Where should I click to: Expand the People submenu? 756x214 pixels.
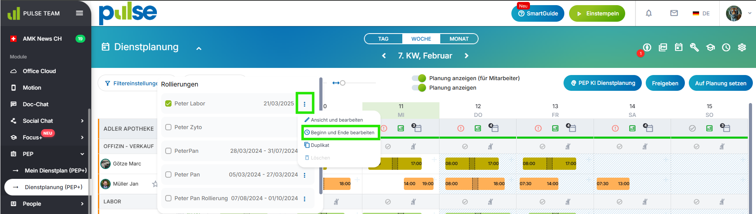[x=82, y=204]
